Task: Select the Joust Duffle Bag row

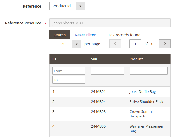Action: point(143,92)
